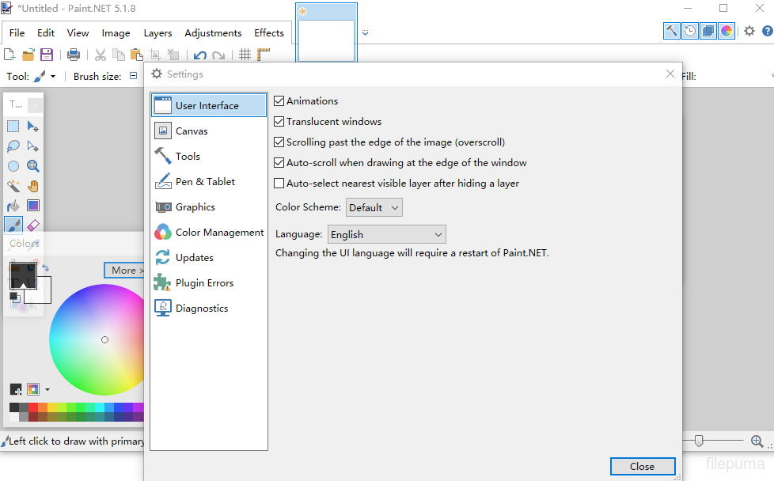Toggle the Colors window wheel icon
774x481 pixels.
[726, 31]
